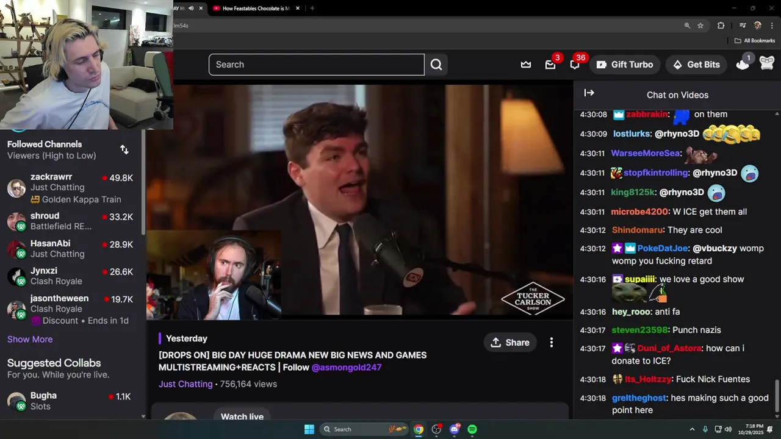Bookmark this page with the star icon
781x439 pixels.
[700, 26]
